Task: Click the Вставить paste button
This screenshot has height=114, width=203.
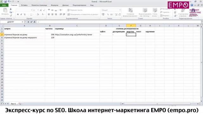Action: tap(5, 12)
